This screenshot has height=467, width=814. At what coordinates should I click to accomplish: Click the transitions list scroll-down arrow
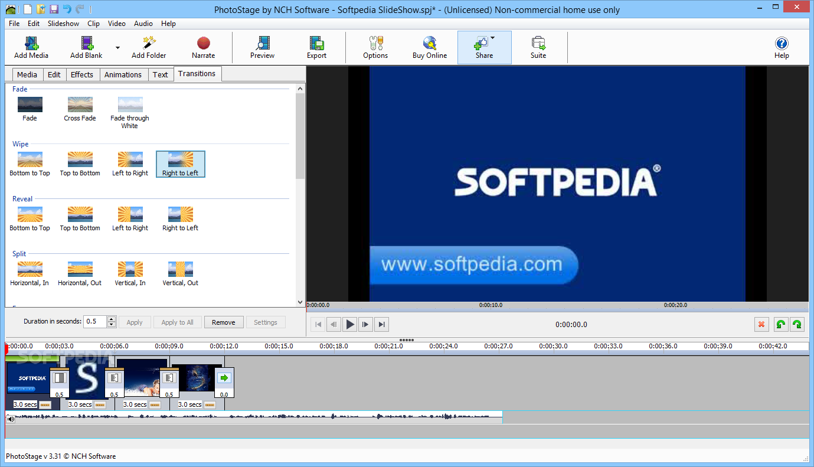[x=300, y=302]
